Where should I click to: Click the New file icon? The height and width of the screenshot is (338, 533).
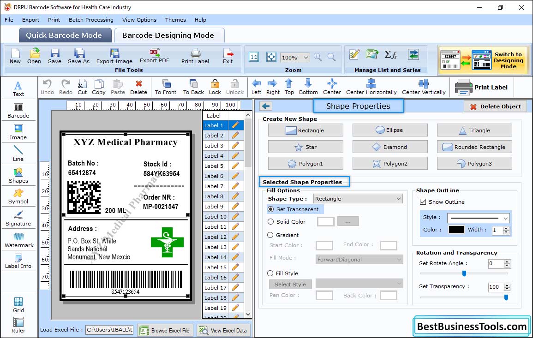pos(15,56)
